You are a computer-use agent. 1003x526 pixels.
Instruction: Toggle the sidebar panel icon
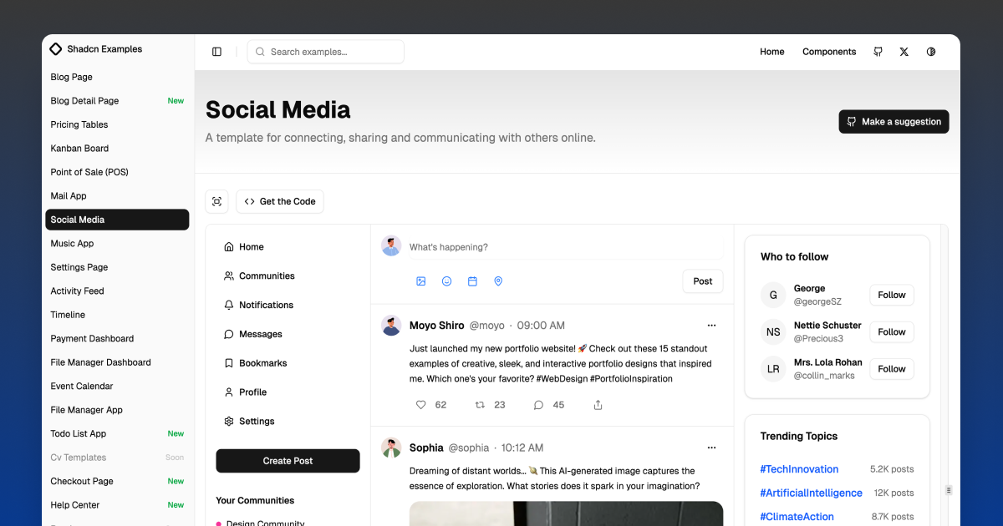tap(216, 52)
